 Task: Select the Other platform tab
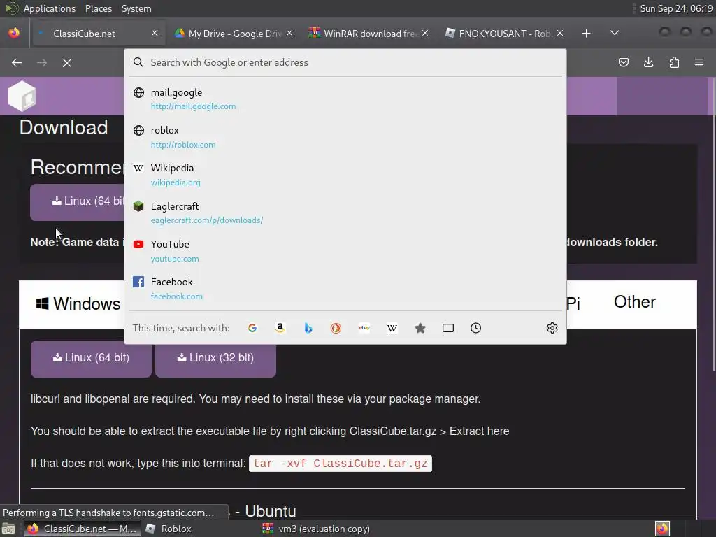pos(634,302)
